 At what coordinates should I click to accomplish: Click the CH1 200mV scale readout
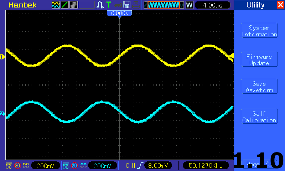[x=46, y=166]
